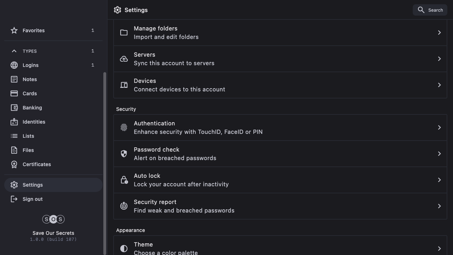
Task: Click the sidebar vertical scrollbar
Action: point(104,163)
